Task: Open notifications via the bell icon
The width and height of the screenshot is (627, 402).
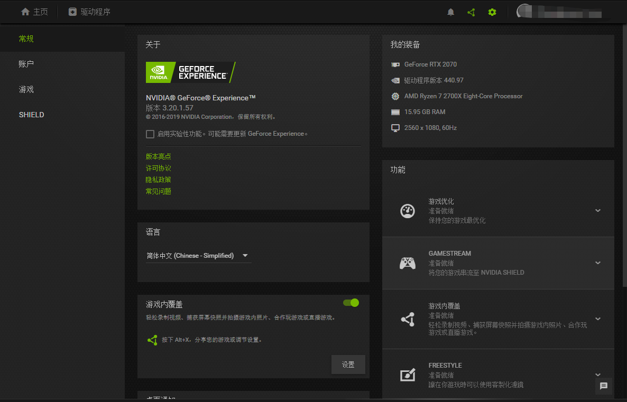Action: click(450, 12)
